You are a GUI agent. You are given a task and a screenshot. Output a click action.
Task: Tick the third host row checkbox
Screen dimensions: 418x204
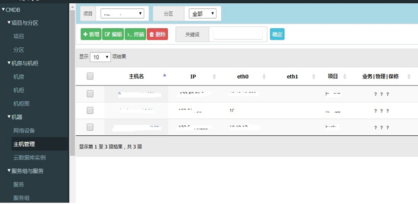90,127
